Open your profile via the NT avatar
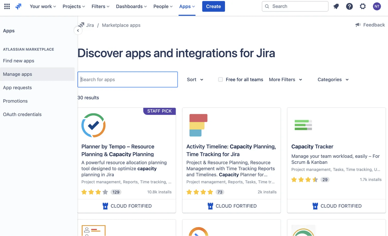This screenshot has height=236, width=388. click(377, 6)
